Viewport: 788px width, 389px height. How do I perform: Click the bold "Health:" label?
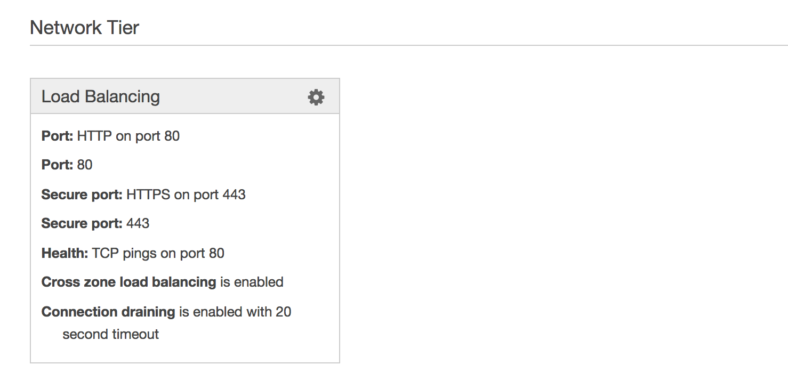65,253
